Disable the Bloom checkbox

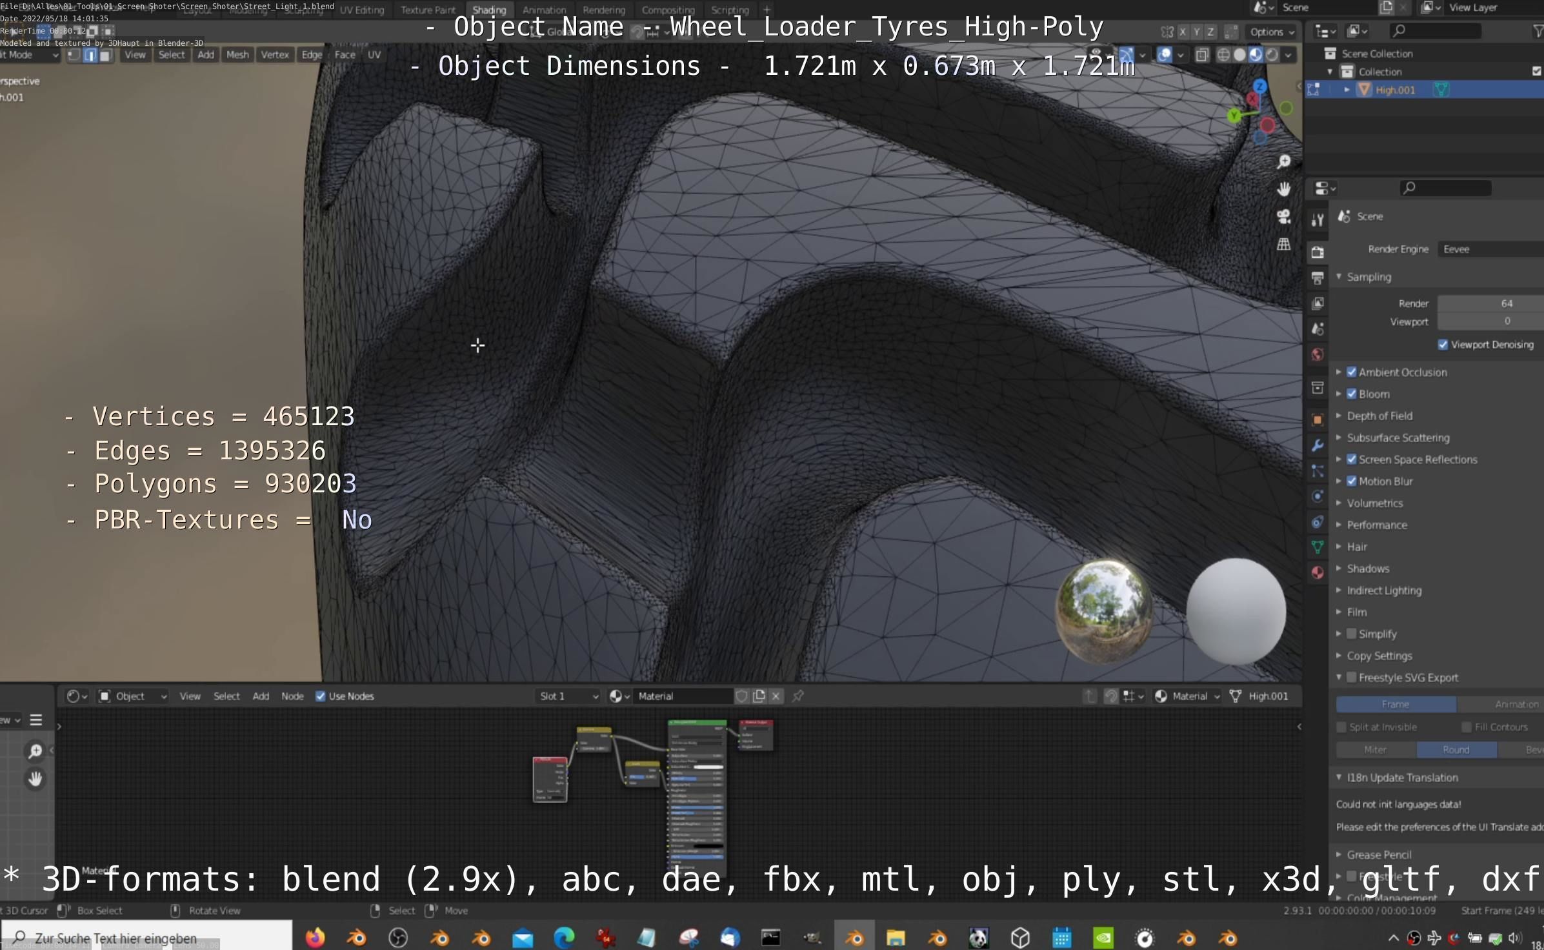click(x=1352, y=394)
